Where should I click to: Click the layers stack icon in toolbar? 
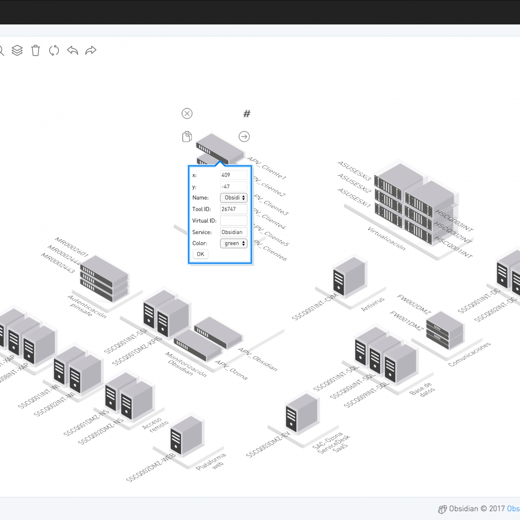[17, 50]
